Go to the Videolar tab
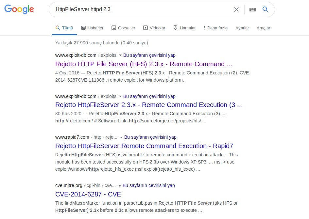The height and width of the screenshot is (219, 309). (x=154, y=28)
